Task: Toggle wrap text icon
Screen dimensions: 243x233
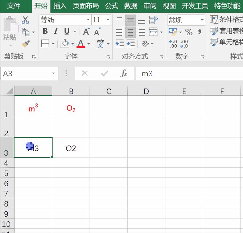Action: pyautogui.click(x=153, y=20)
